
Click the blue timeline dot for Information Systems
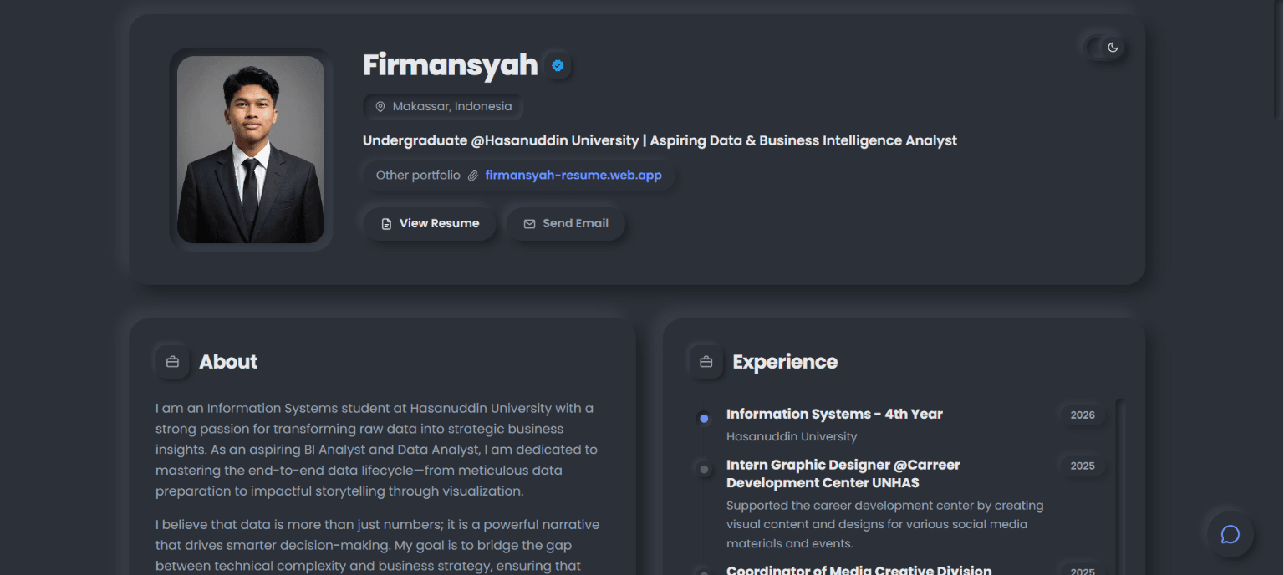(x=704, y=419)
